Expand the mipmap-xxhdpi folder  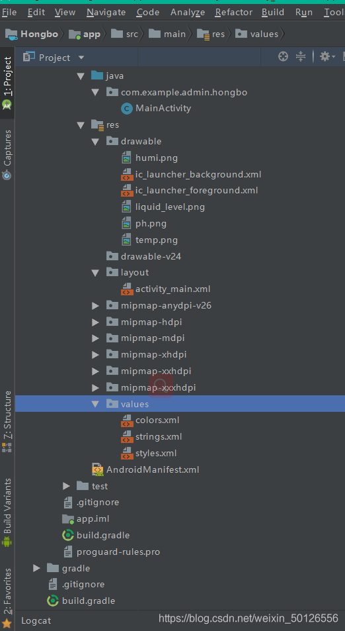tap(95, 371)
